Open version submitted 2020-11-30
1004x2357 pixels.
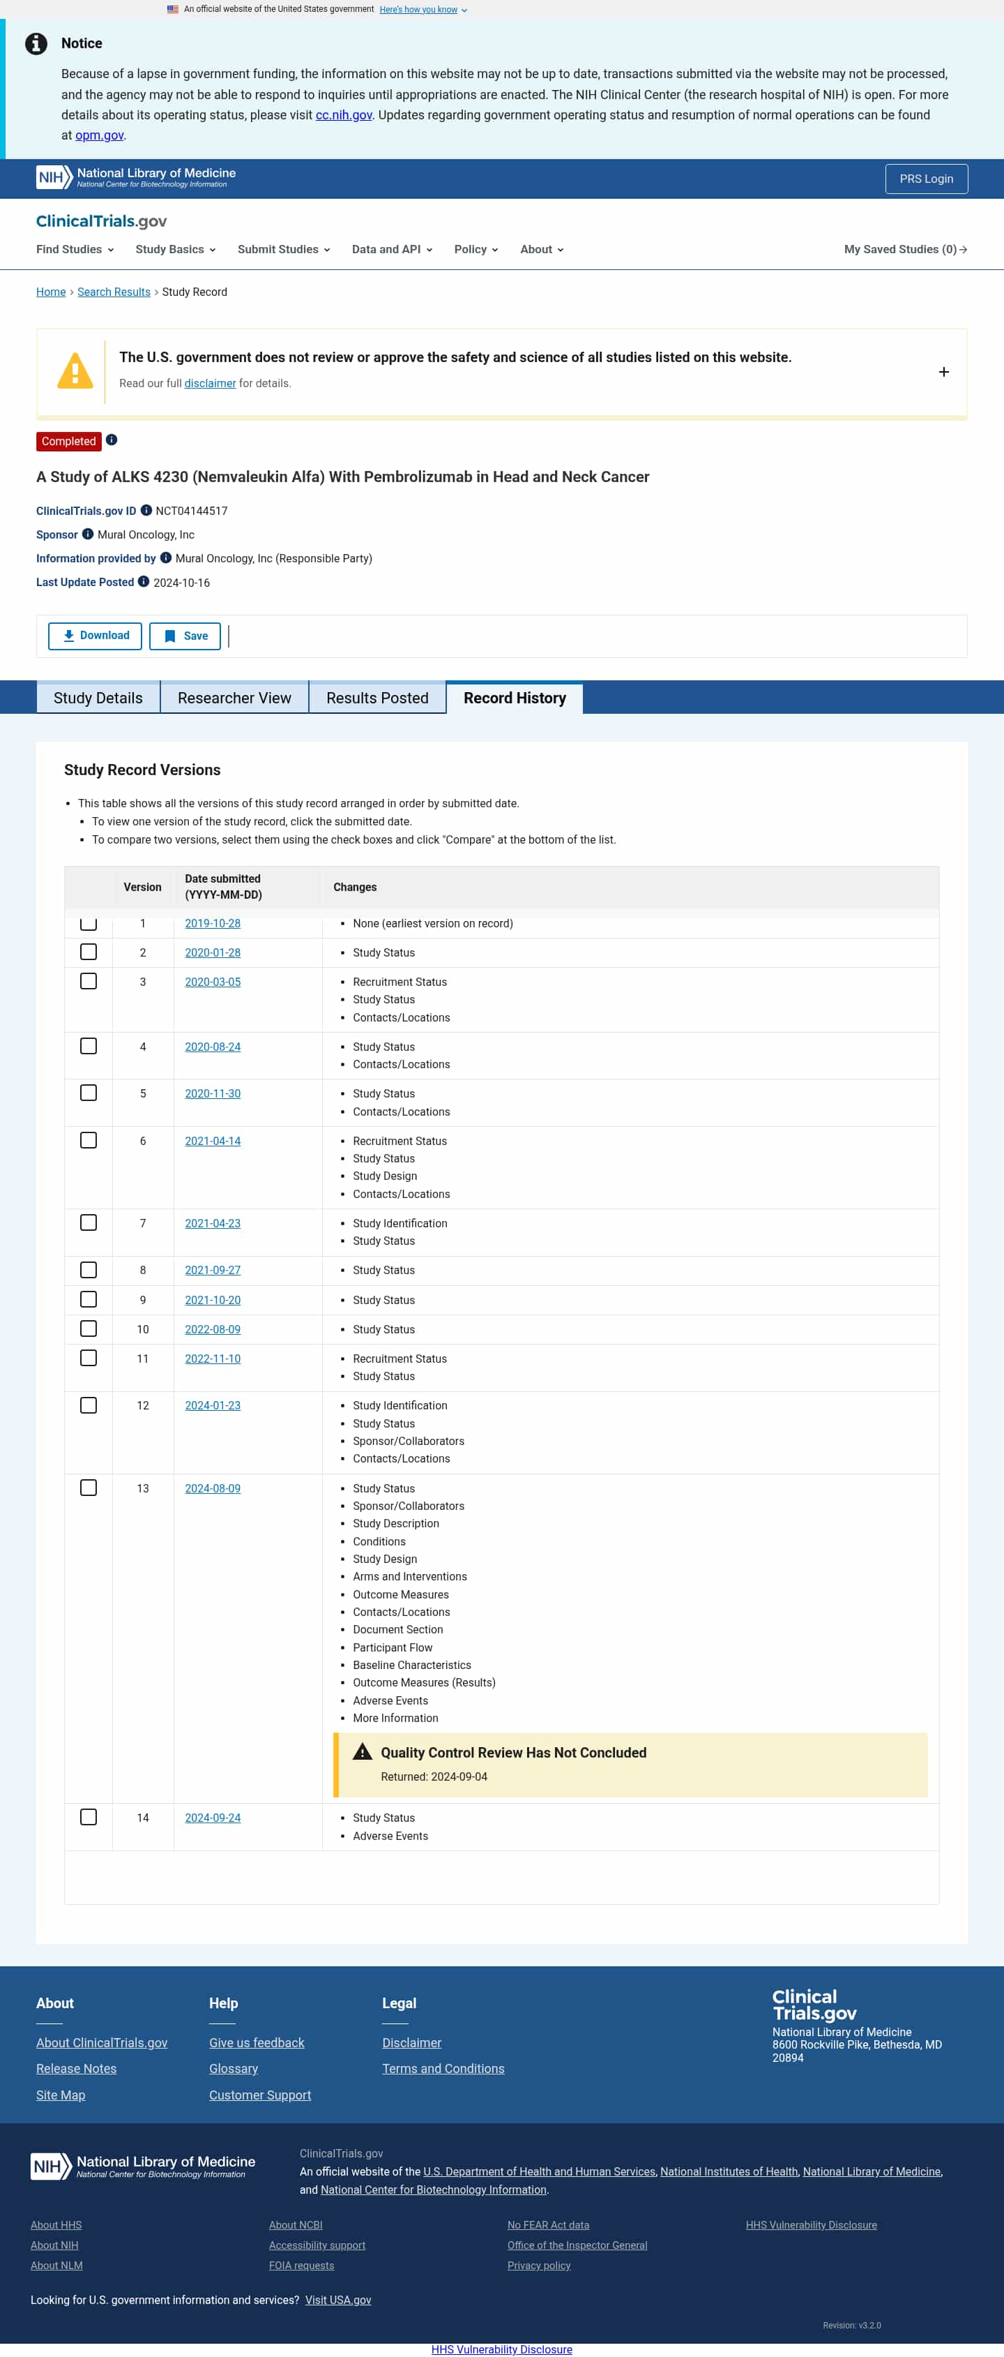pos(213,1094)
